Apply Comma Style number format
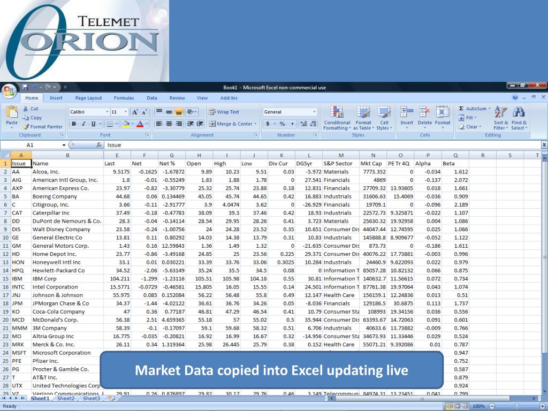This screenshot has width=548, height=411. tap(292, 124)
